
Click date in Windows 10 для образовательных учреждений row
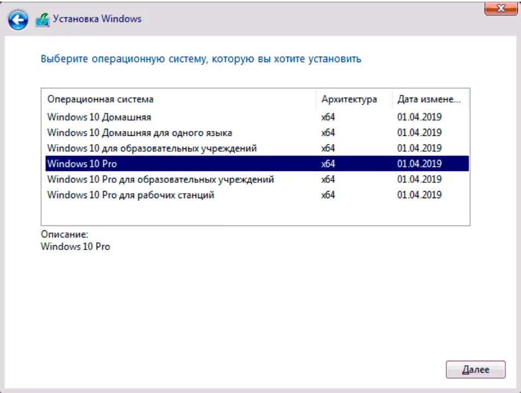point(419,148)
